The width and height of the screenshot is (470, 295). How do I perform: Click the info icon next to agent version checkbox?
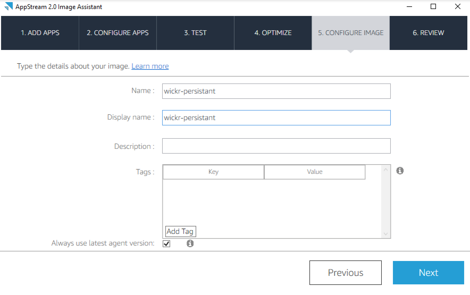click(190, 243)
